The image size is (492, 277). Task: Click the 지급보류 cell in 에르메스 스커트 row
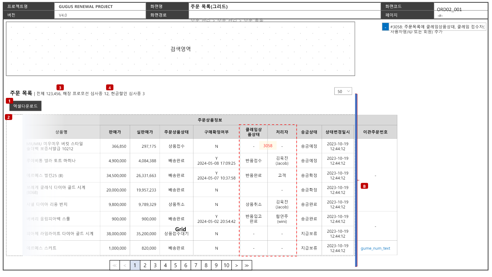point(309,248)
